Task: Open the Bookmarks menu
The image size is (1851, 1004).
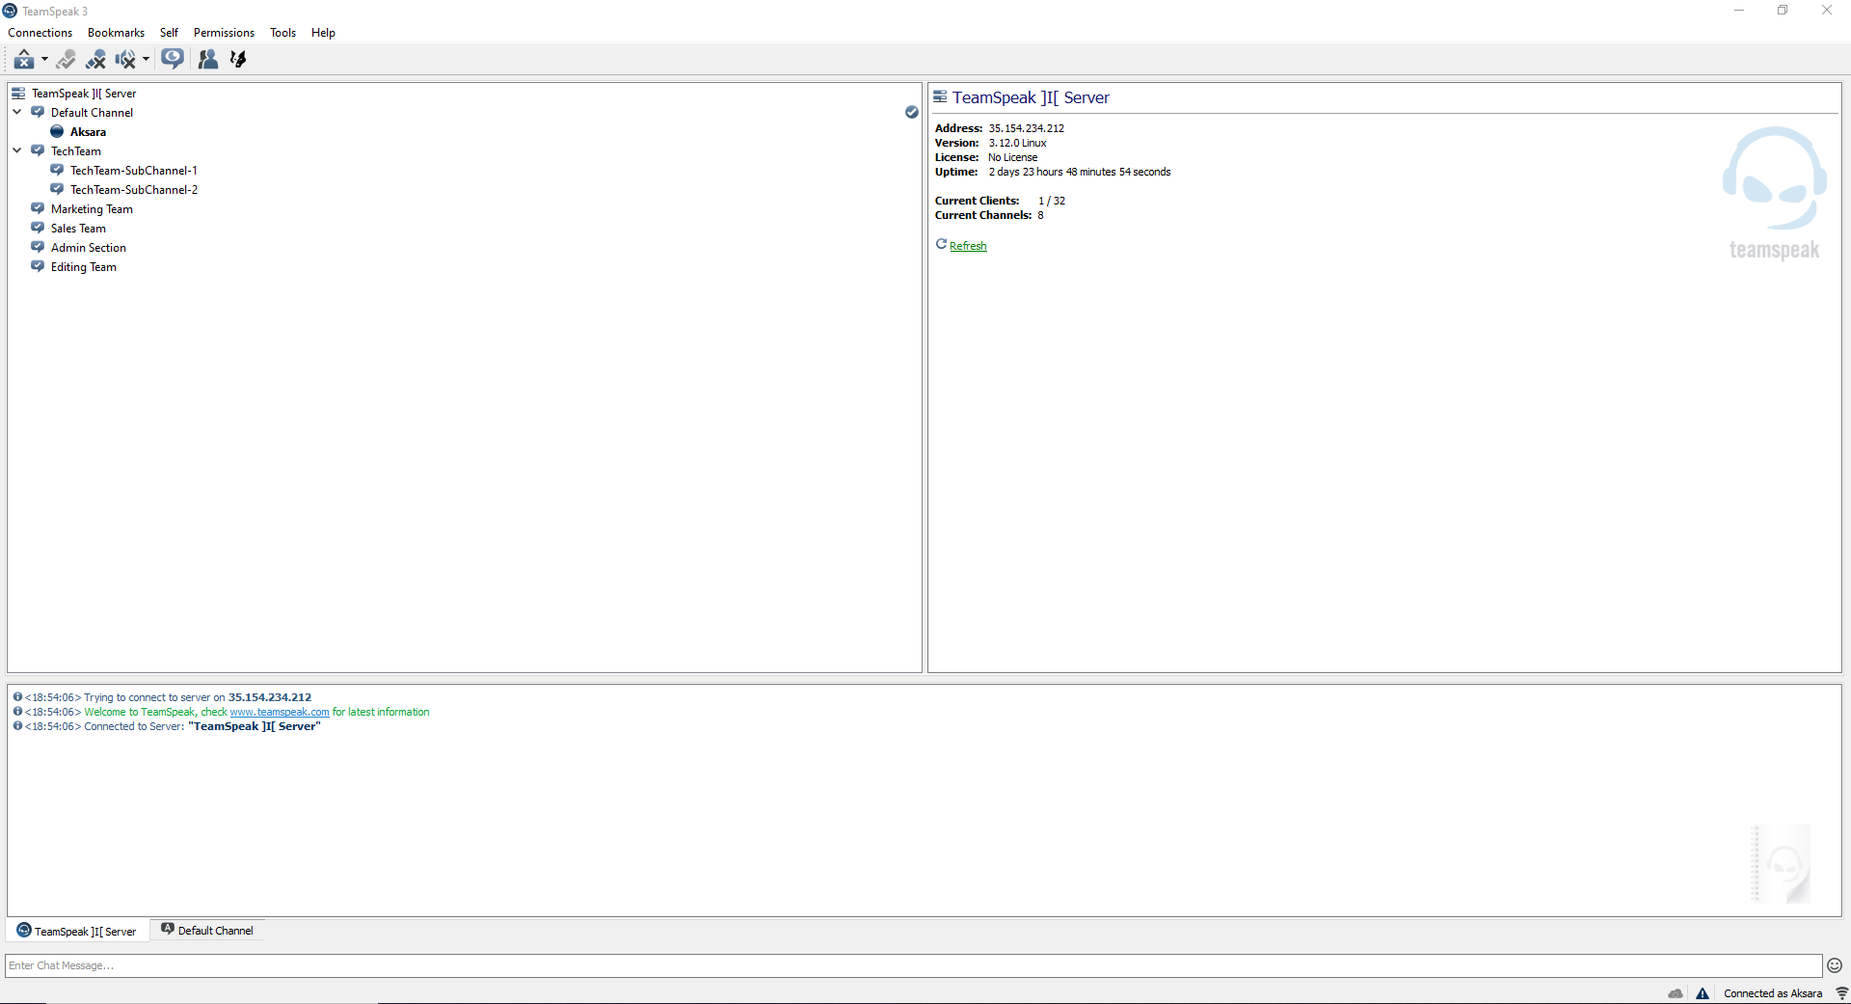Action: [116, 33]
